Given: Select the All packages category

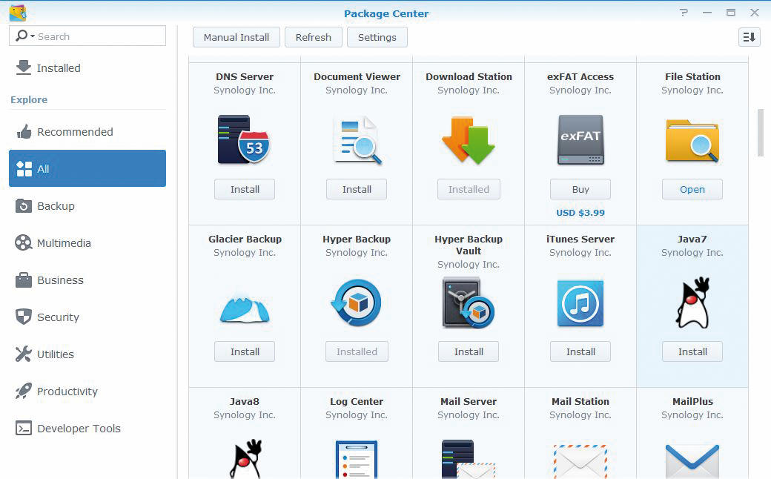Looking at the screenshot, I should [87, 168].
